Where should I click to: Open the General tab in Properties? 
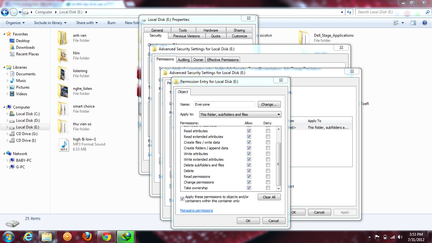(x=157, y=30)
